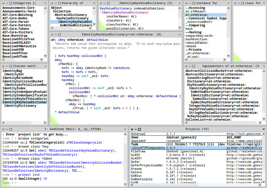Close the Projects (10) window
Viewport: 267px width, 188px height.
click(x=132, y=129)
